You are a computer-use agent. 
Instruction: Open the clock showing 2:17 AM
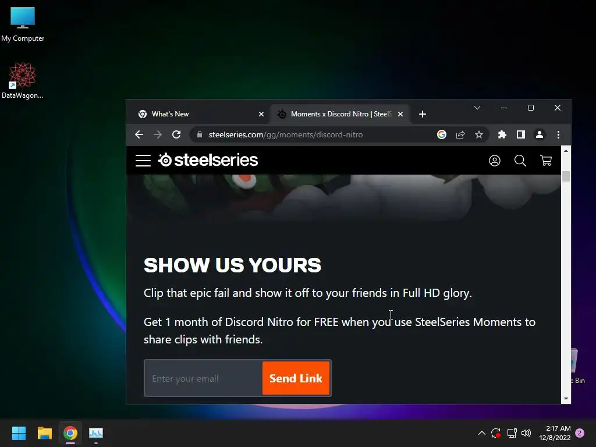[x=555, y=433]
